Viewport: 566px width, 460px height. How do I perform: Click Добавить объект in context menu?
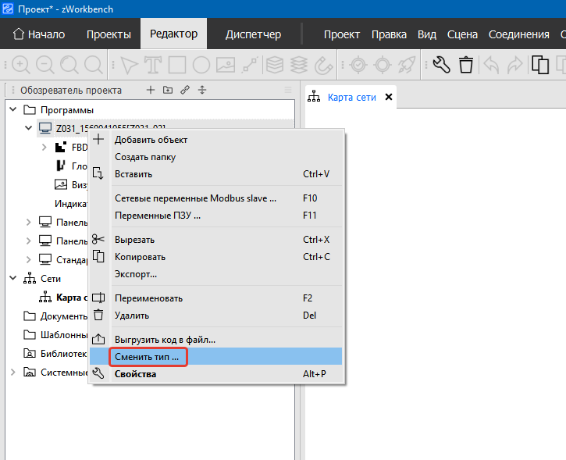(x=151, y=140)
